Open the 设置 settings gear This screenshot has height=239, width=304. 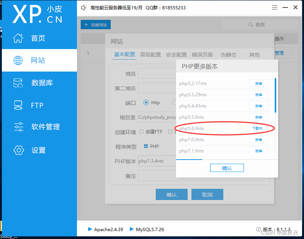pyautogui.click(x=19, y=150)
